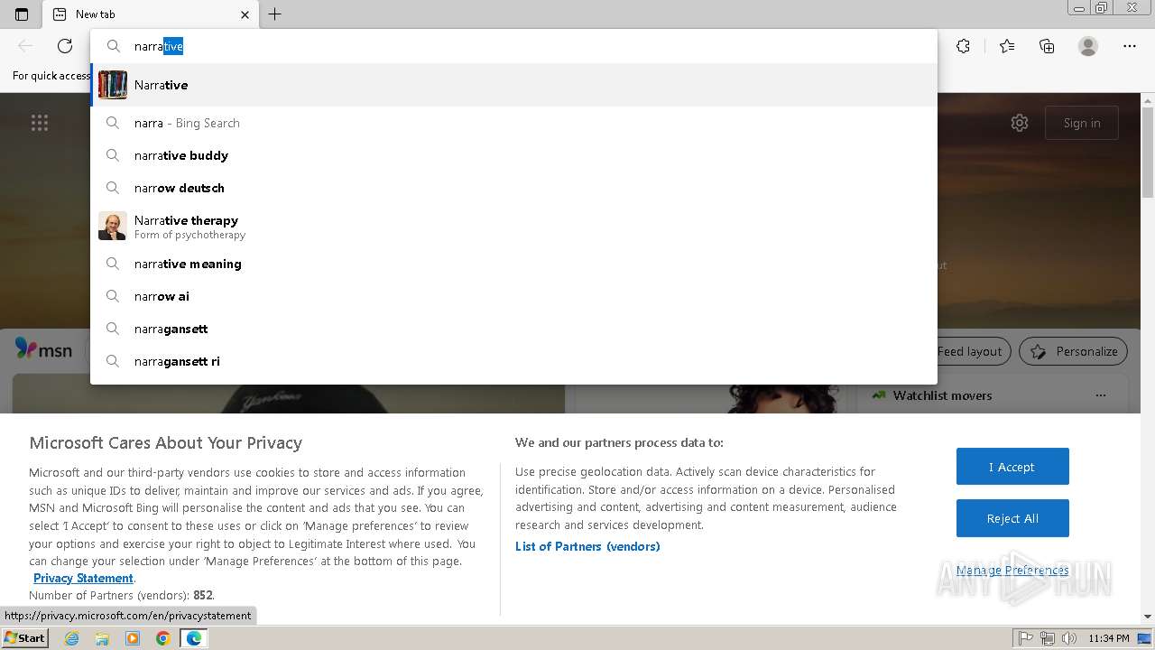Click the Action Center flag tray icon
1155x650 pixels.
1026,638
